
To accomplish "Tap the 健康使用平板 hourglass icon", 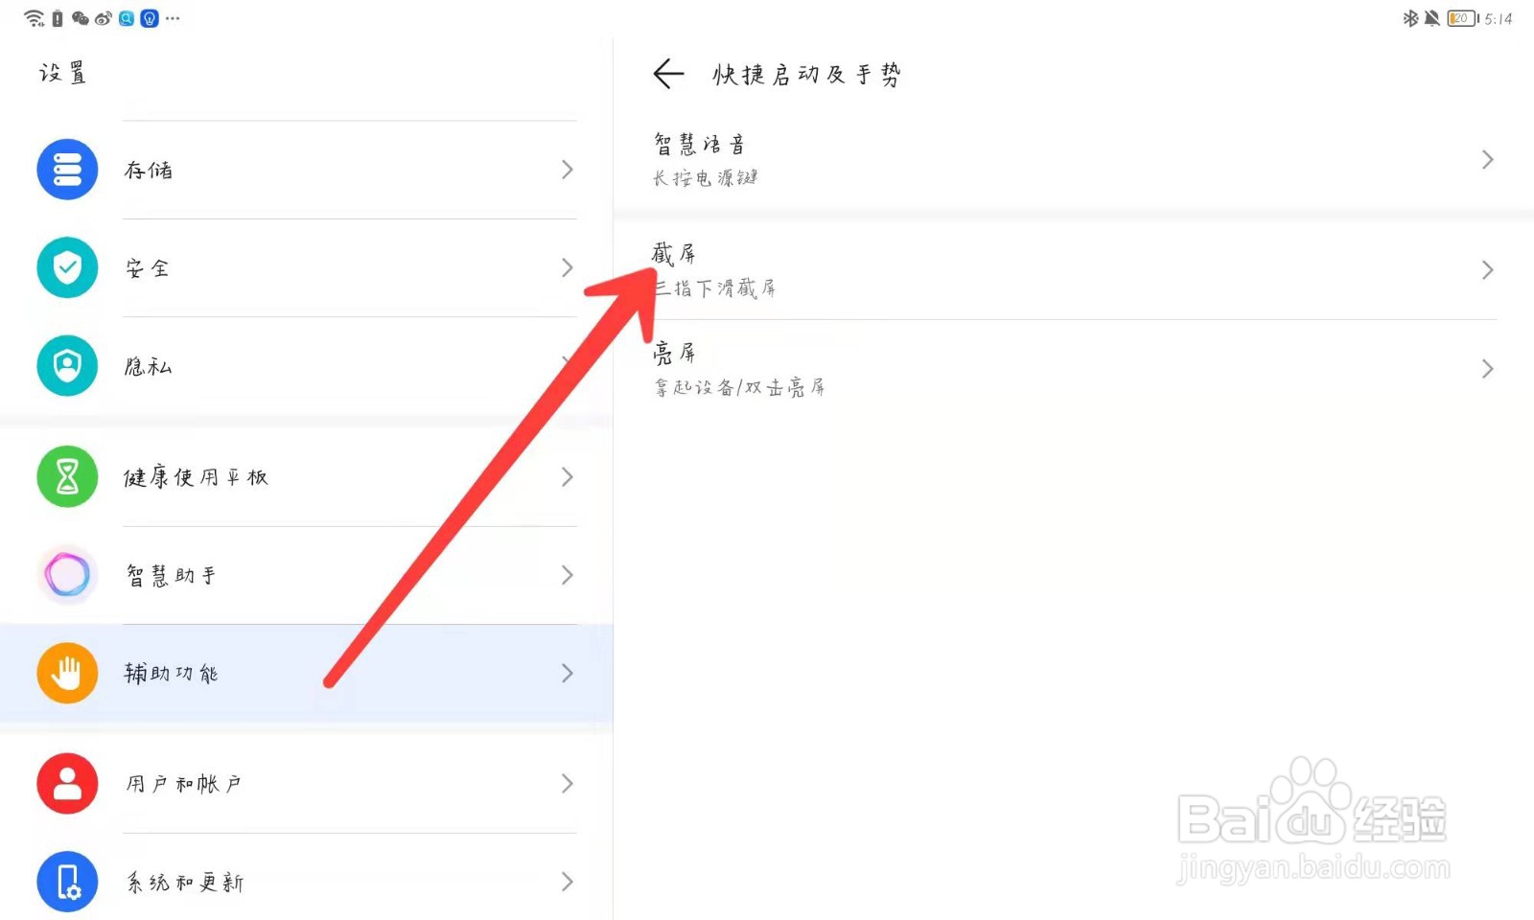I will coord(67,476).
